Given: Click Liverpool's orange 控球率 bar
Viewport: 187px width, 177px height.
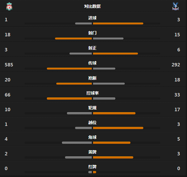Looking at the screenshot, I should [x=69, y=99].
